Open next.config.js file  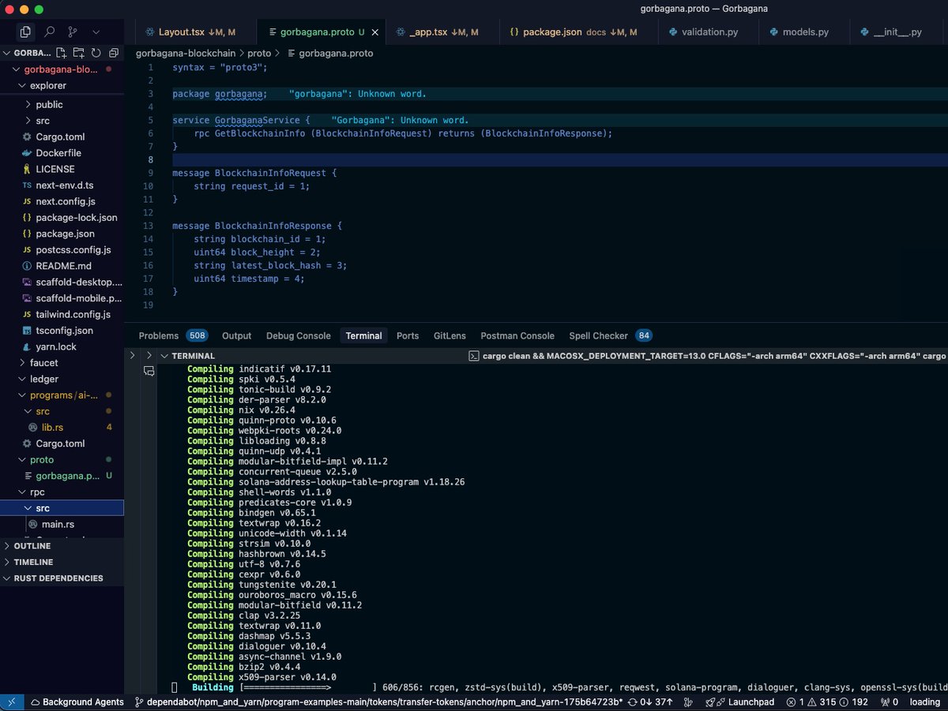pos(66,201)
